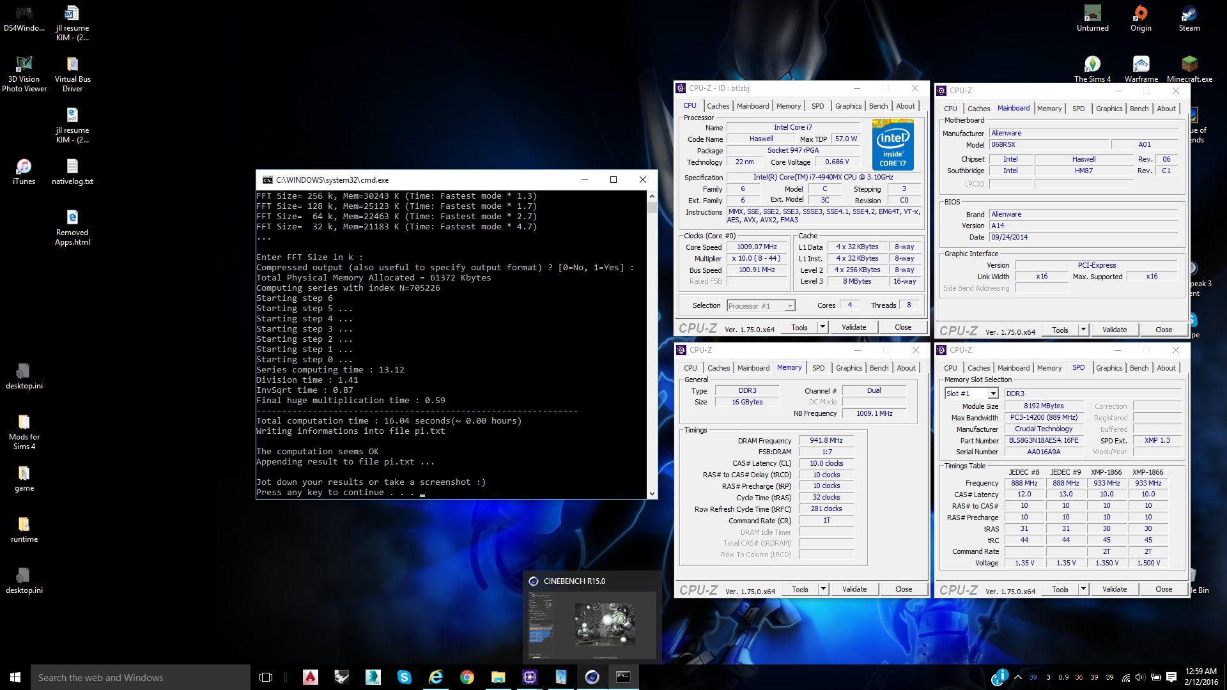Click the Module Size 8192 MBytes value
The width and height of the screenshot is (1227, 690).
[1044, 406]
